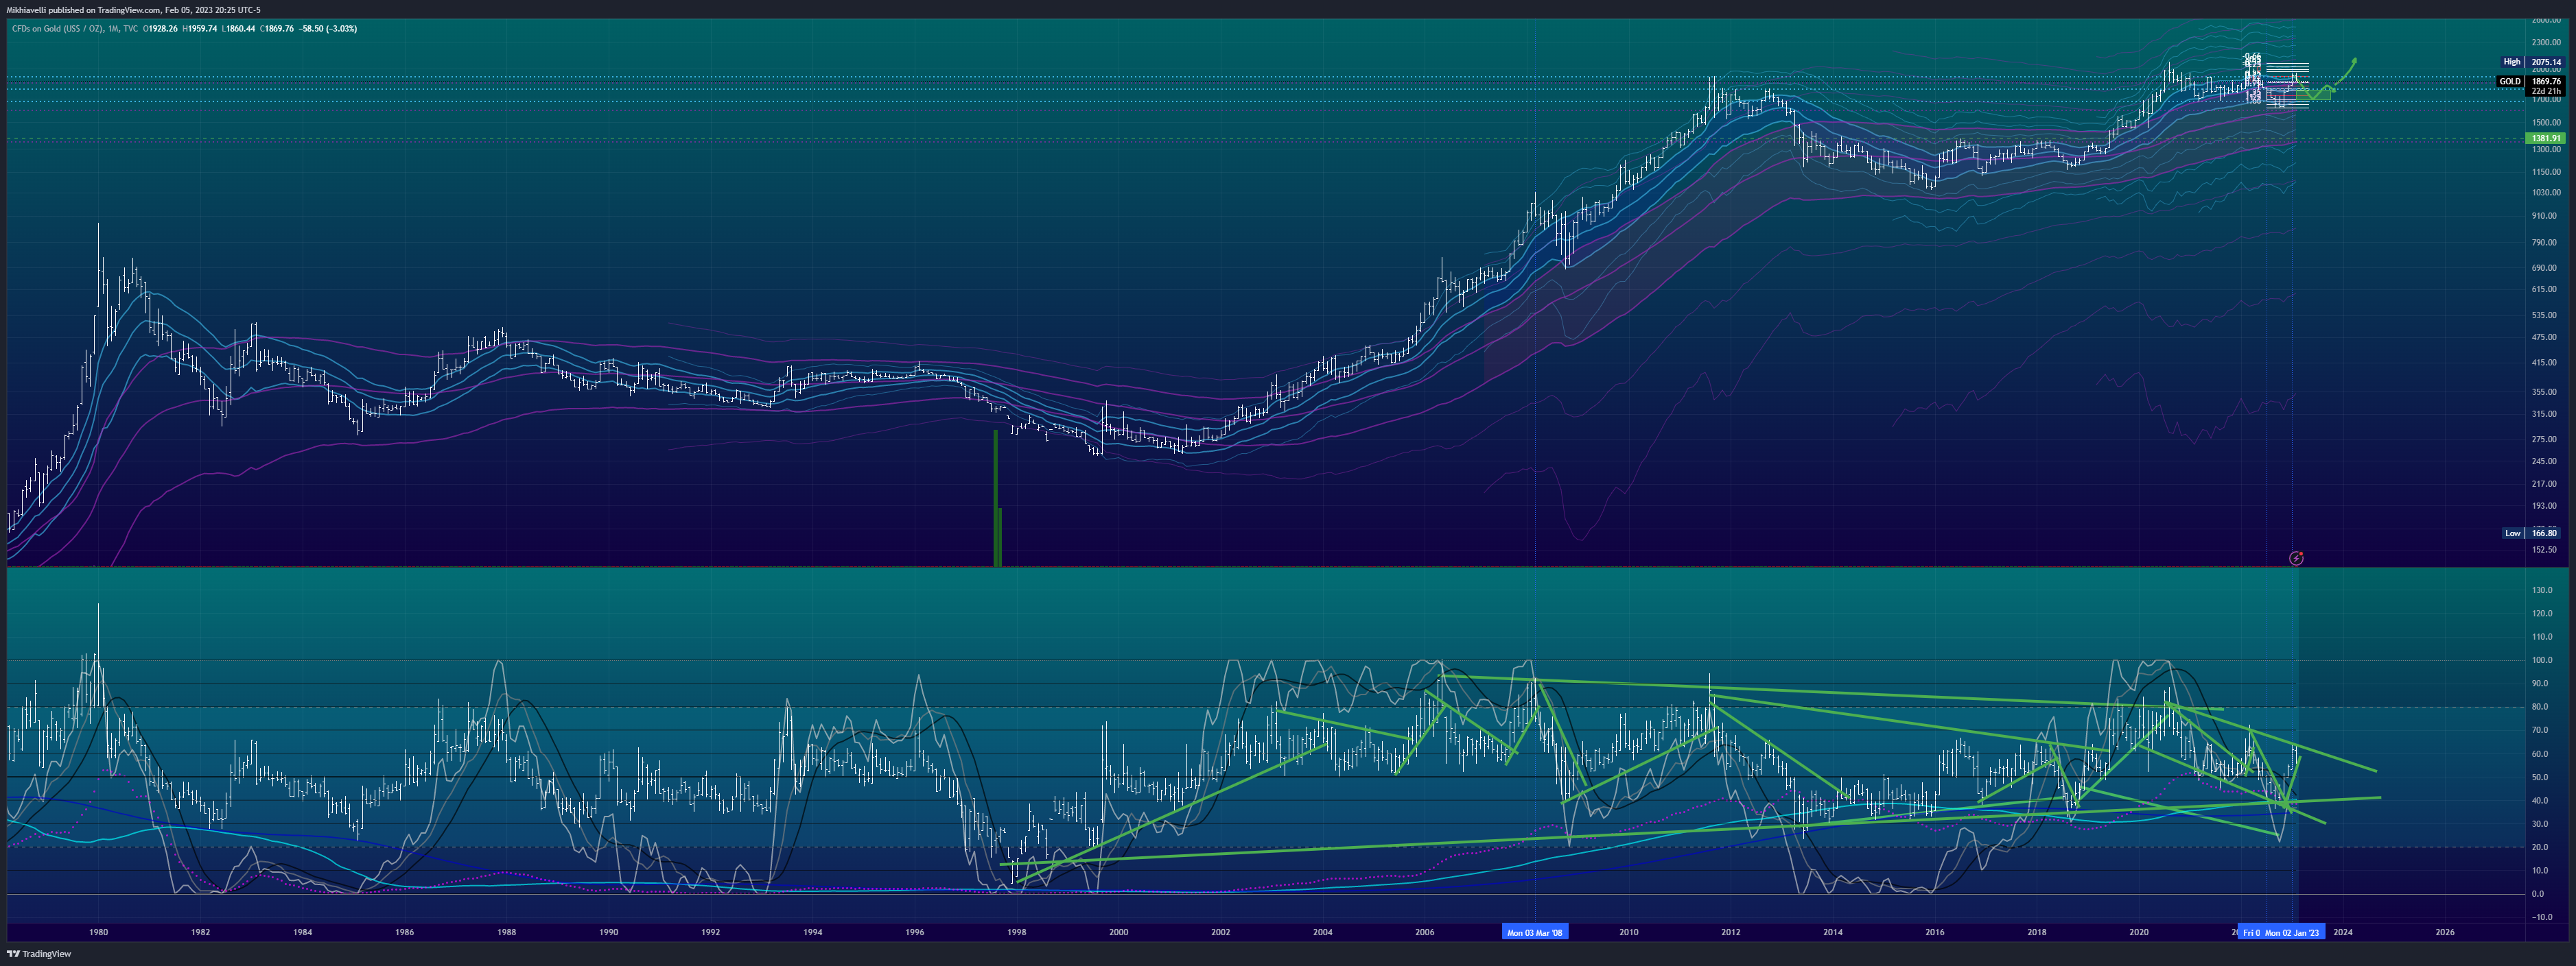Click the 2024 label on the time axis
The image size is (2576, 966).
[2343, 932]
